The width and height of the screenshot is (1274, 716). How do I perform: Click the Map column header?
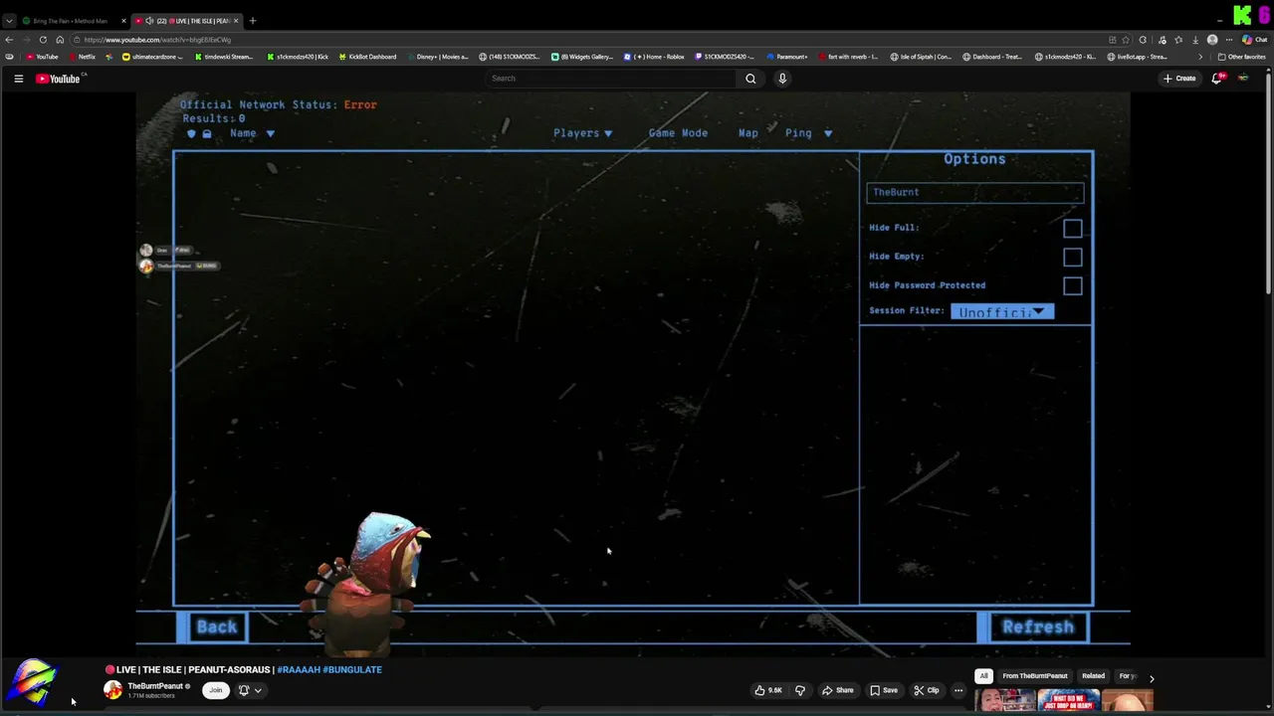[x=747, y=133]
